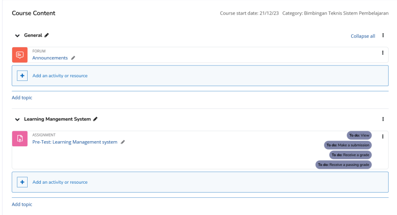Click Add topic below General section
The image size is (397, 215).
coord(22,98)
